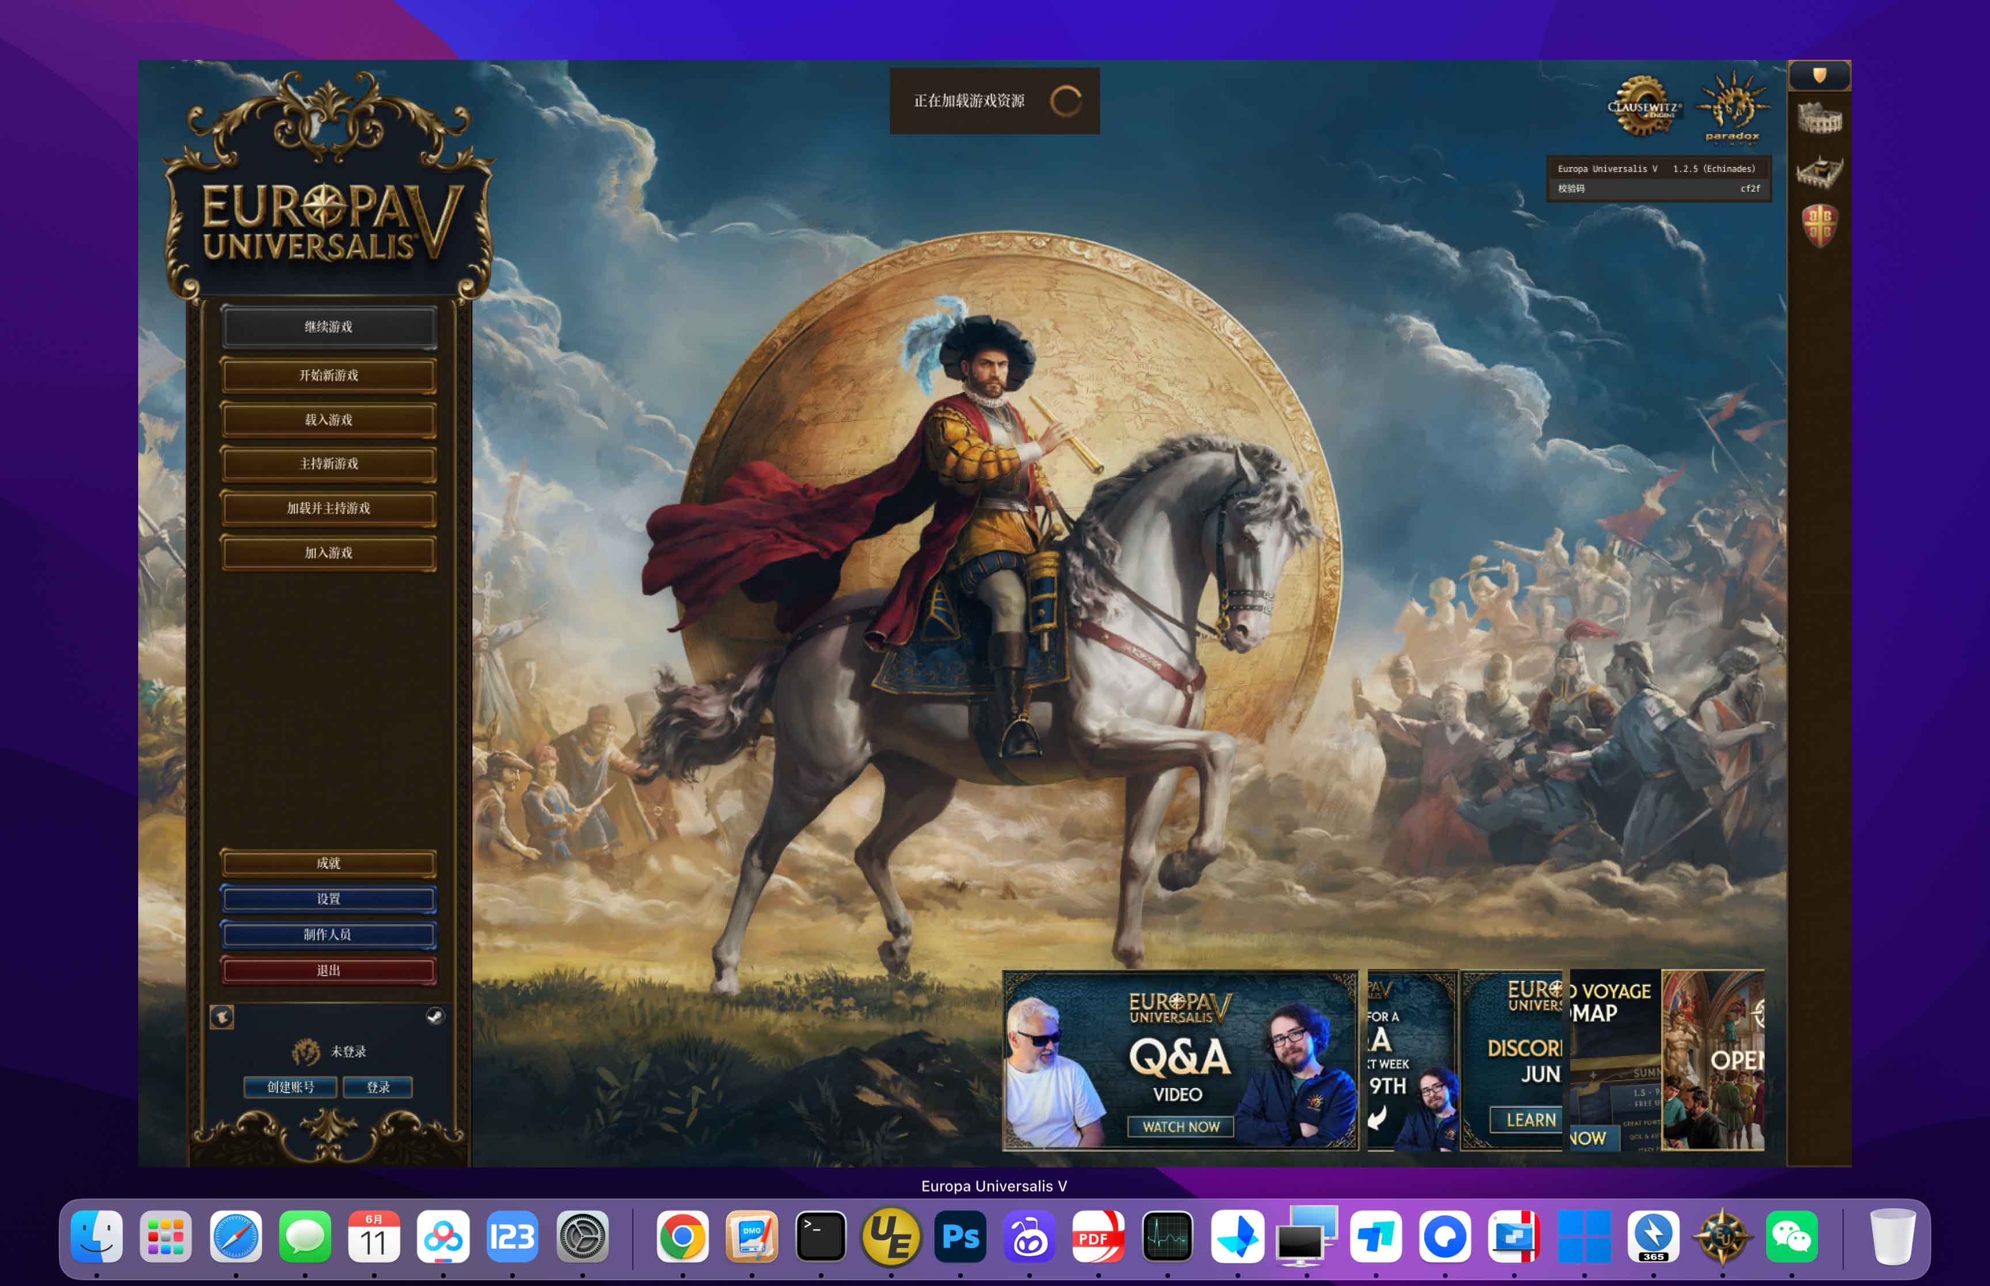Open the Voyage Map news banner
Screen dimensions: 1990x1286
(1615, 1060)
